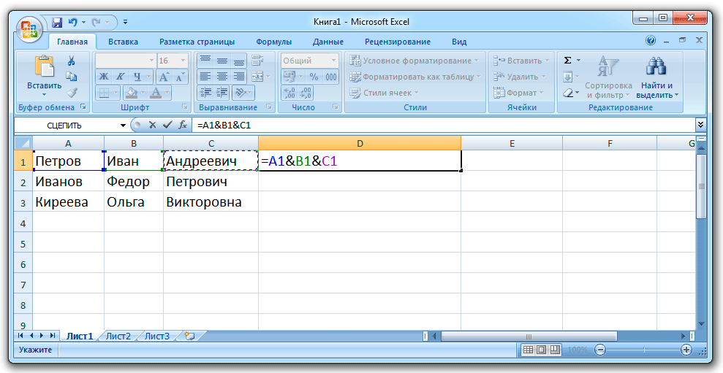Image resolution: width=723 pixels, height=373 pixels.
Task: Switch to the 'Вид' tab
Action: [459, 42]
